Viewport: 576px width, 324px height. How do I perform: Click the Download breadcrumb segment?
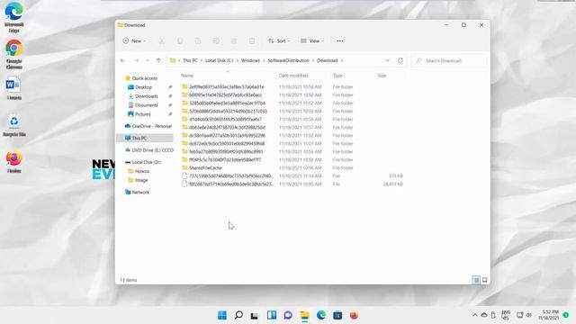(327, 60)
